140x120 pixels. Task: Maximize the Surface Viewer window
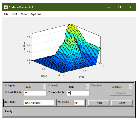click(x=119, y=7)
